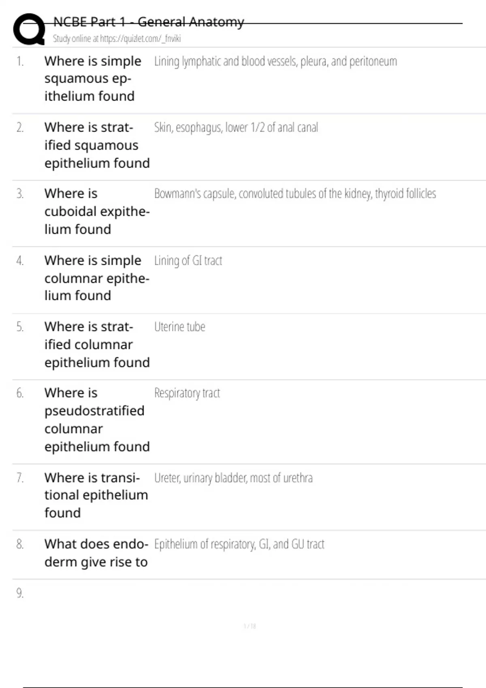Viewport: 486px width, 688px height.
Task: Select question about stratified squamous epithelium
Action: coord(97,145)
